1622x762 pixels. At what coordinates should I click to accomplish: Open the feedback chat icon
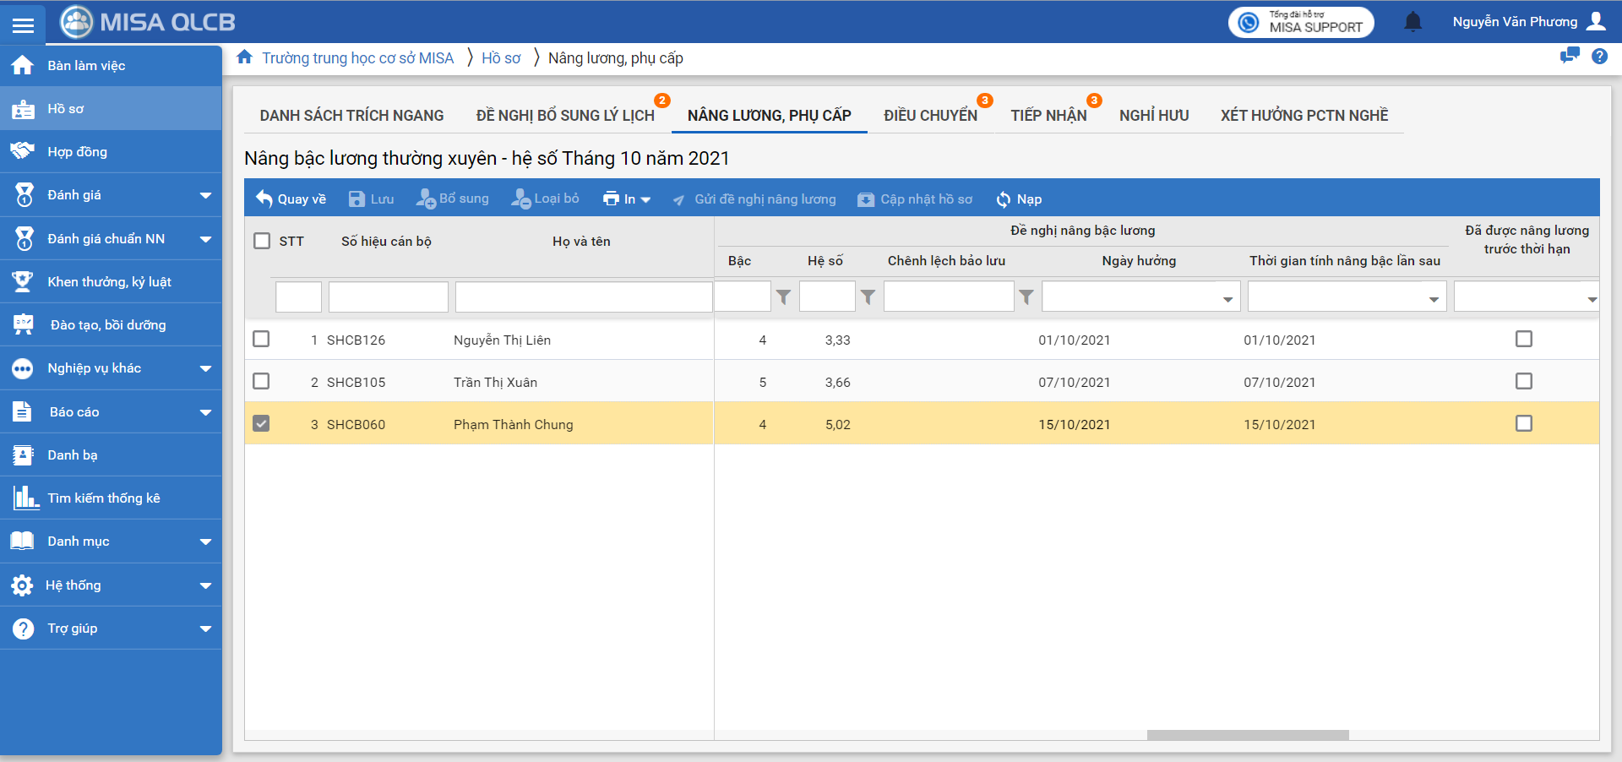1569,57
